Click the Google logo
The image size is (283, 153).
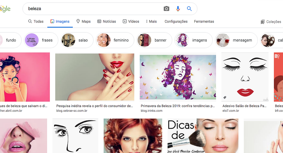(x=5, y=9)
